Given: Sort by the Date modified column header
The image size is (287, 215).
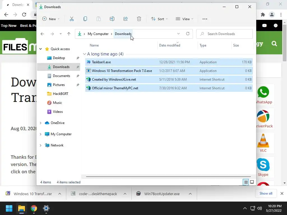Looking at the screenshot, I should pos(170,45).
